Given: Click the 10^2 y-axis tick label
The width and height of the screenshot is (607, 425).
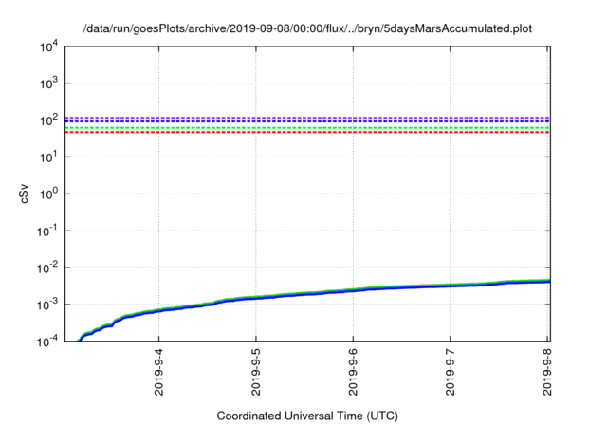Looking at the screenshot, I should [48, 120].
